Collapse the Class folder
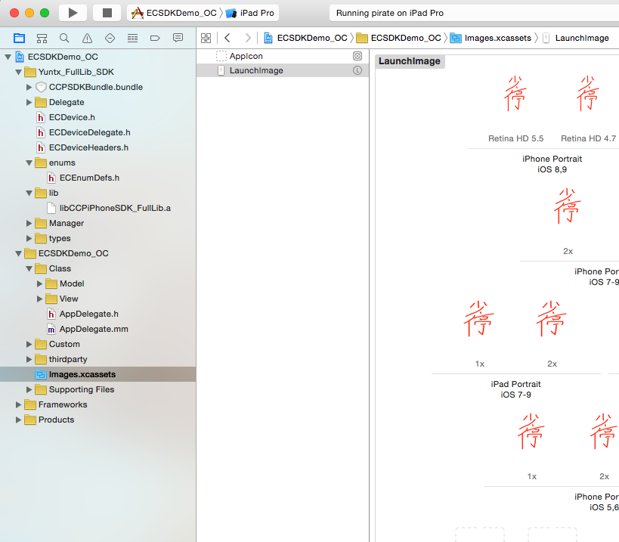Viewport: 619px width, 542px height. 29,268
